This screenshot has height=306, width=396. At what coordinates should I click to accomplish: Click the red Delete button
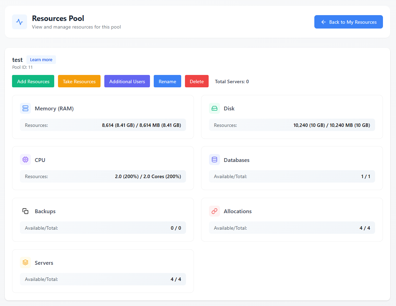click(197, 81)
